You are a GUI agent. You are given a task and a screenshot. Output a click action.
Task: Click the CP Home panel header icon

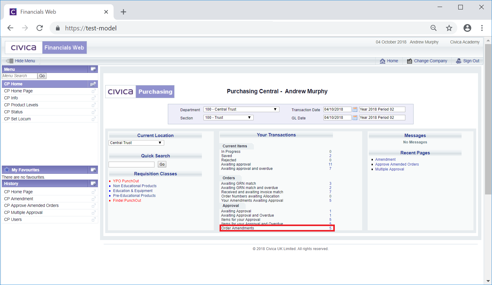(x=93, y=84)
